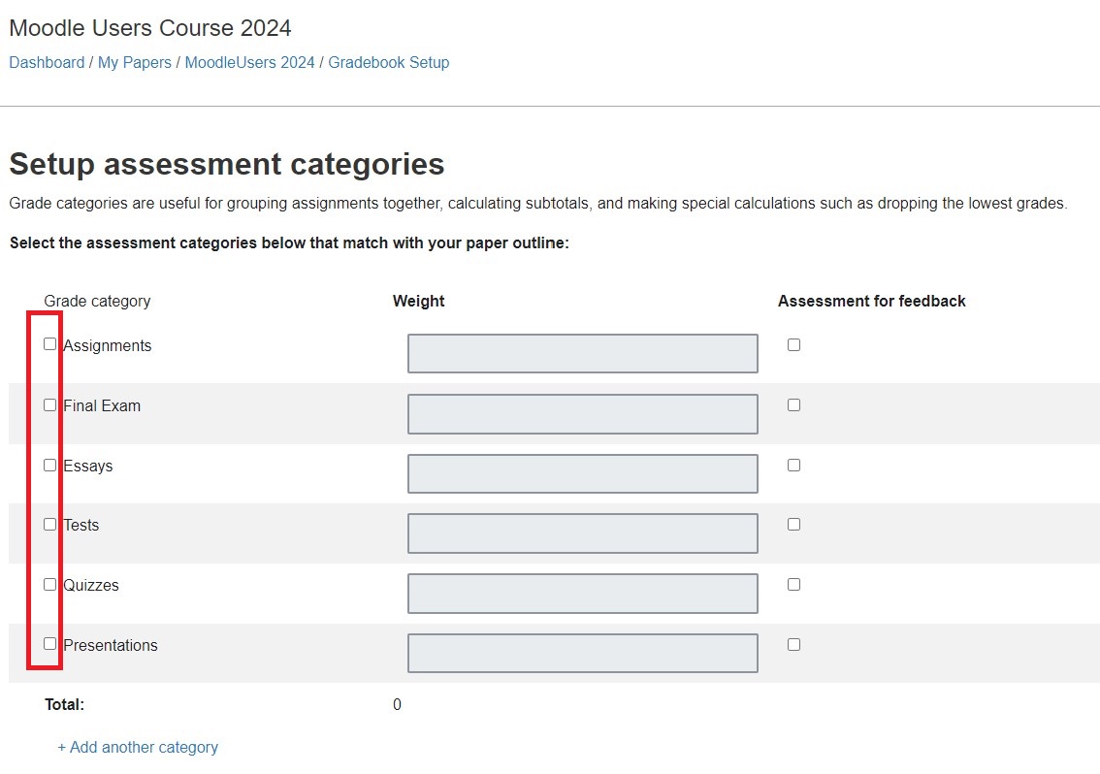The image size is (1100, 774).
Task: Click the Moodle Users Course 2024 title
Action: pyautogui.click(x=150, y=28)
